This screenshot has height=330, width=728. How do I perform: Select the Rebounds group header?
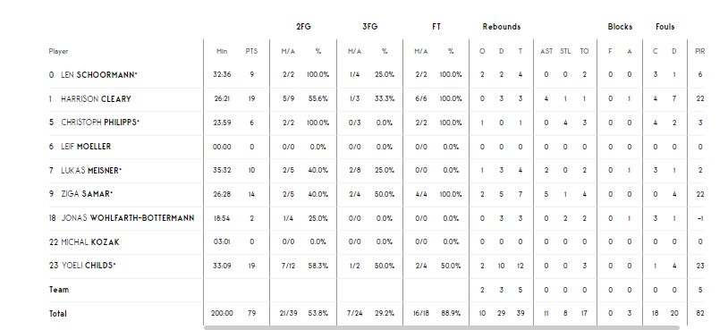click(502, 27)
